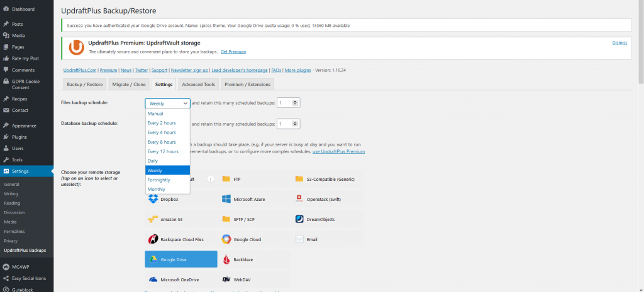Select WebDAV storage icon
This screenshot has height=292, width=644.
coord(226,279)
